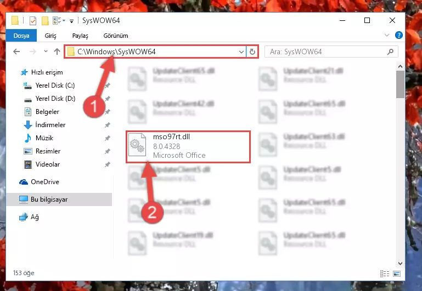422x291 pixels.
Task: Open Yerel Disk (C:) in sidebar
Action: 55,85
